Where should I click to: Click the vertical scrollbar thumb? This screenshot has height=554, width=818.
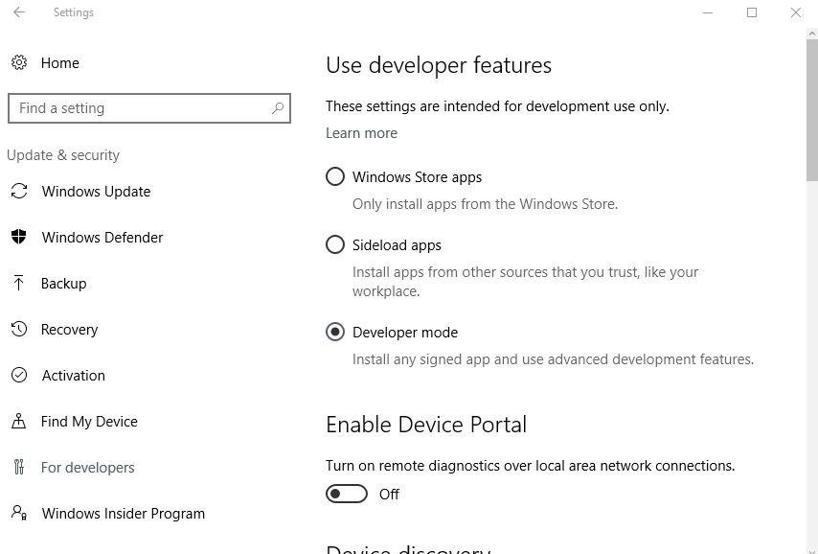click(811, 109)
